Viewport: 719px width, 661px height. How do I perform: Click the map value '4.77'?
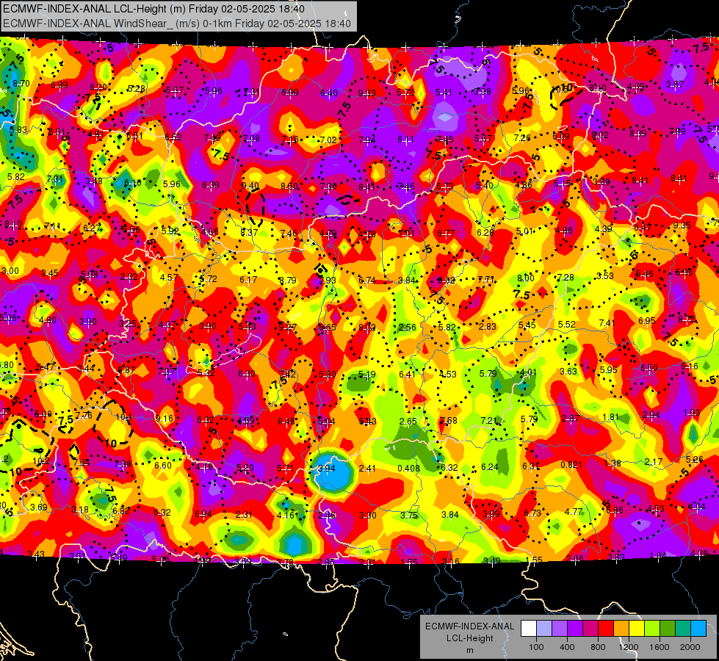click(x=574, y=511)
